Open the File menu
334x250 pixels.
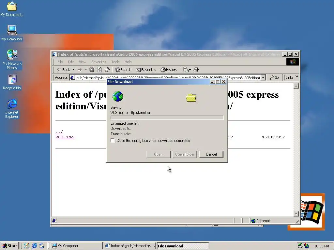tap(60, 62)
